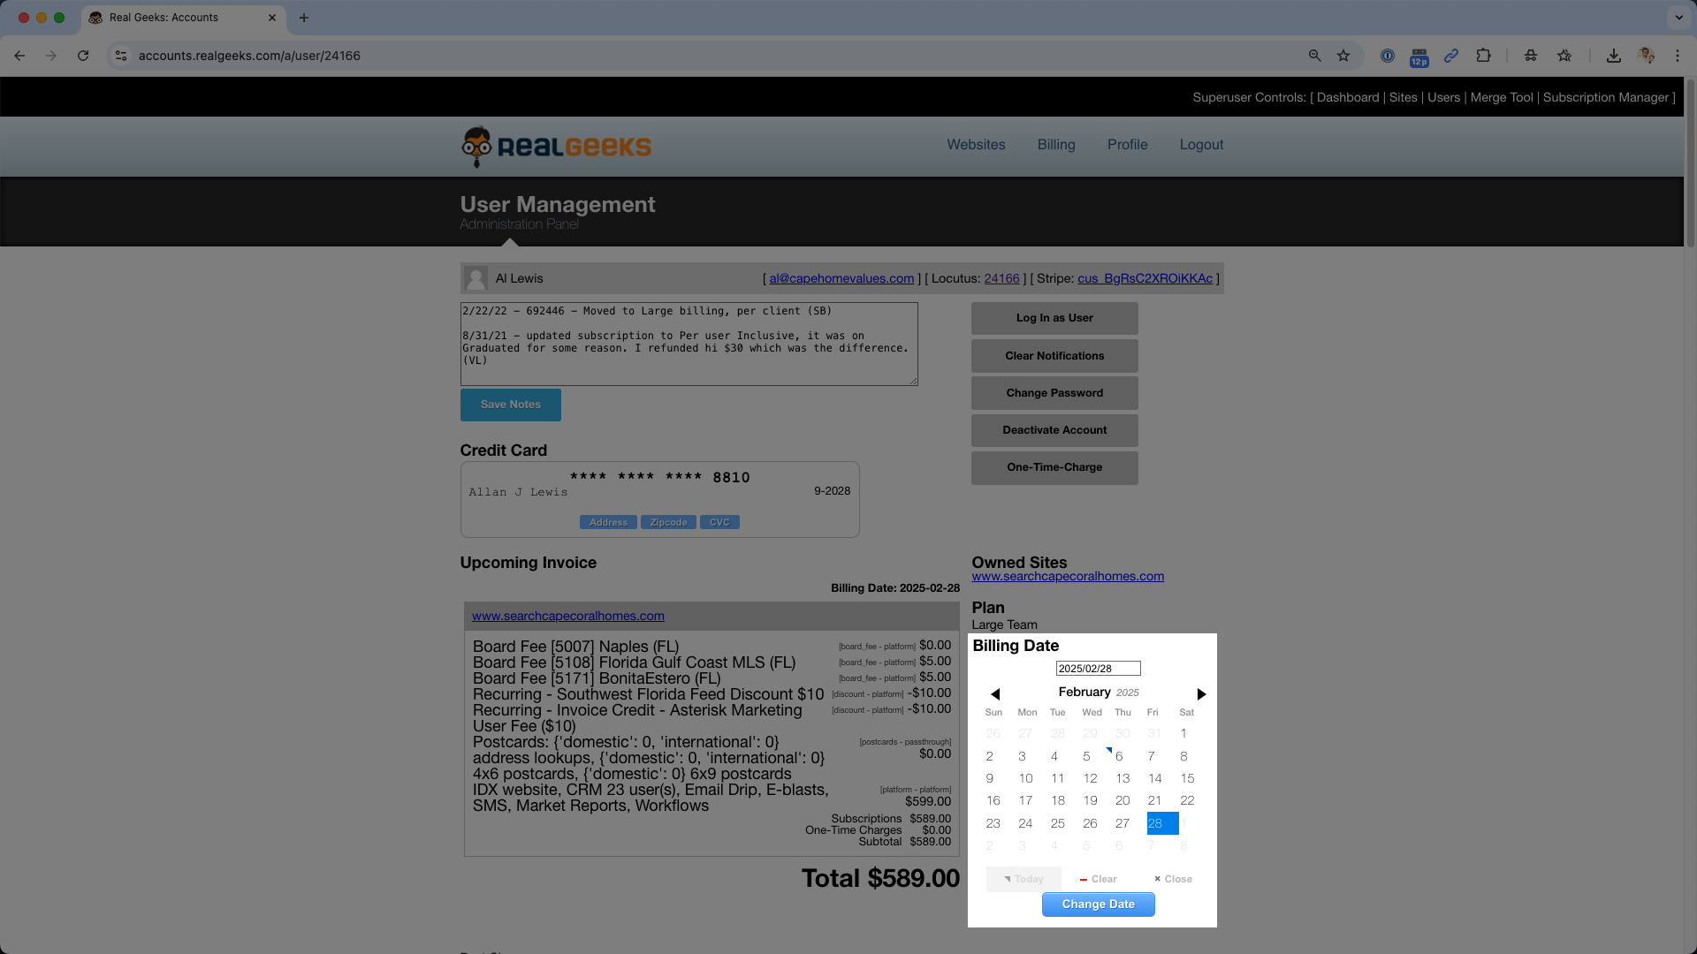
Task: Click credit card Address badge
Action: (x=608, y=523)
